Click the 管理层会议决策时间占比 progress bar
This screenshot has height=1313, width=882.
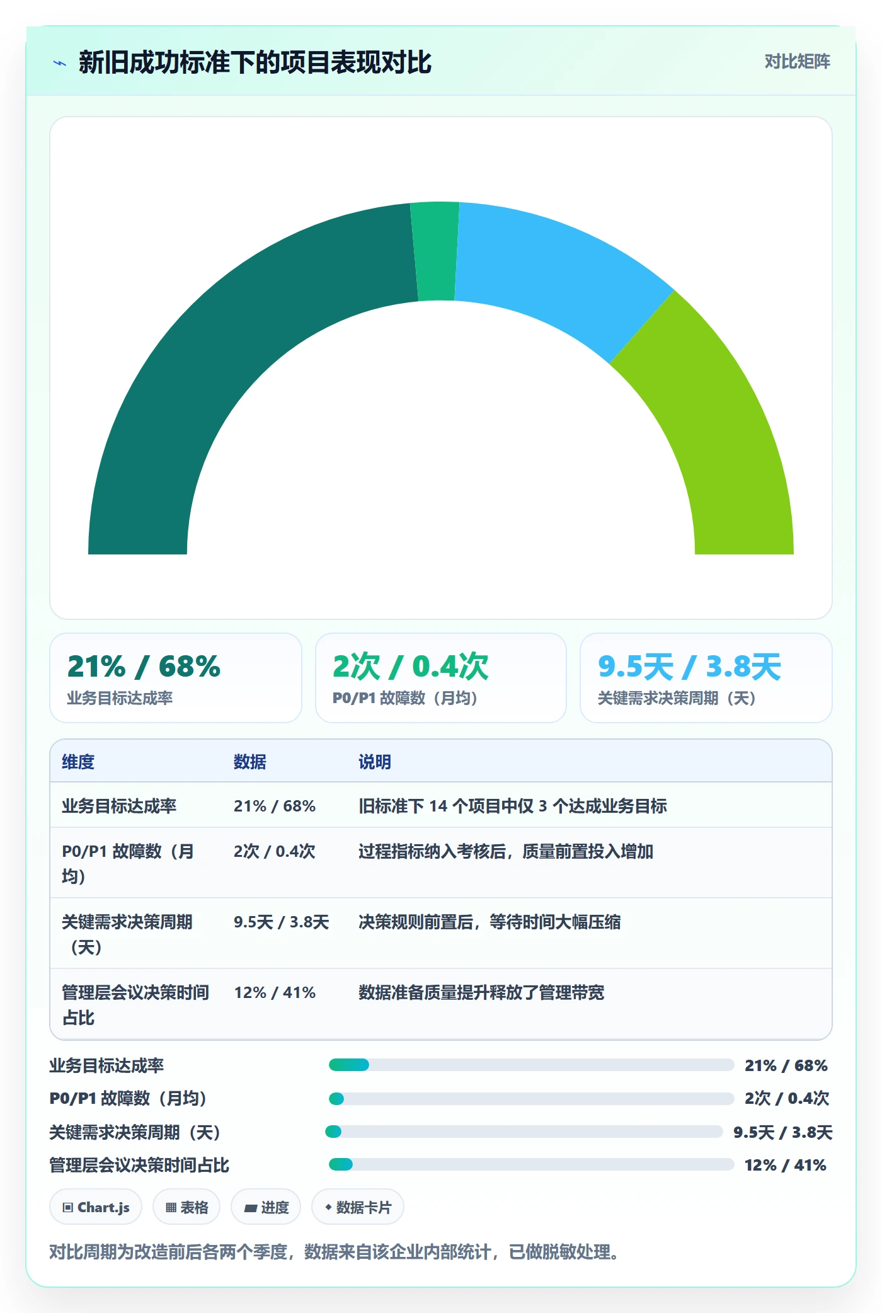pos(531,1164)
